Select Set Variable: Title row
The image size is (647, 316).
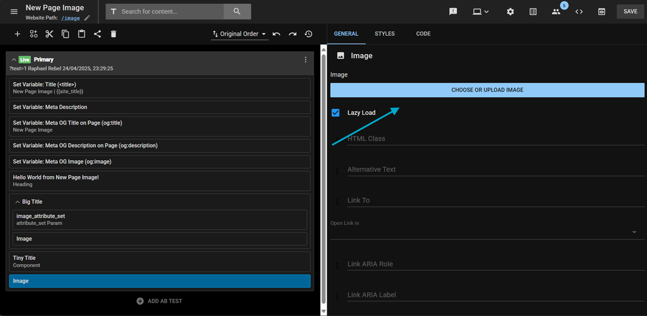coord(160,88)
